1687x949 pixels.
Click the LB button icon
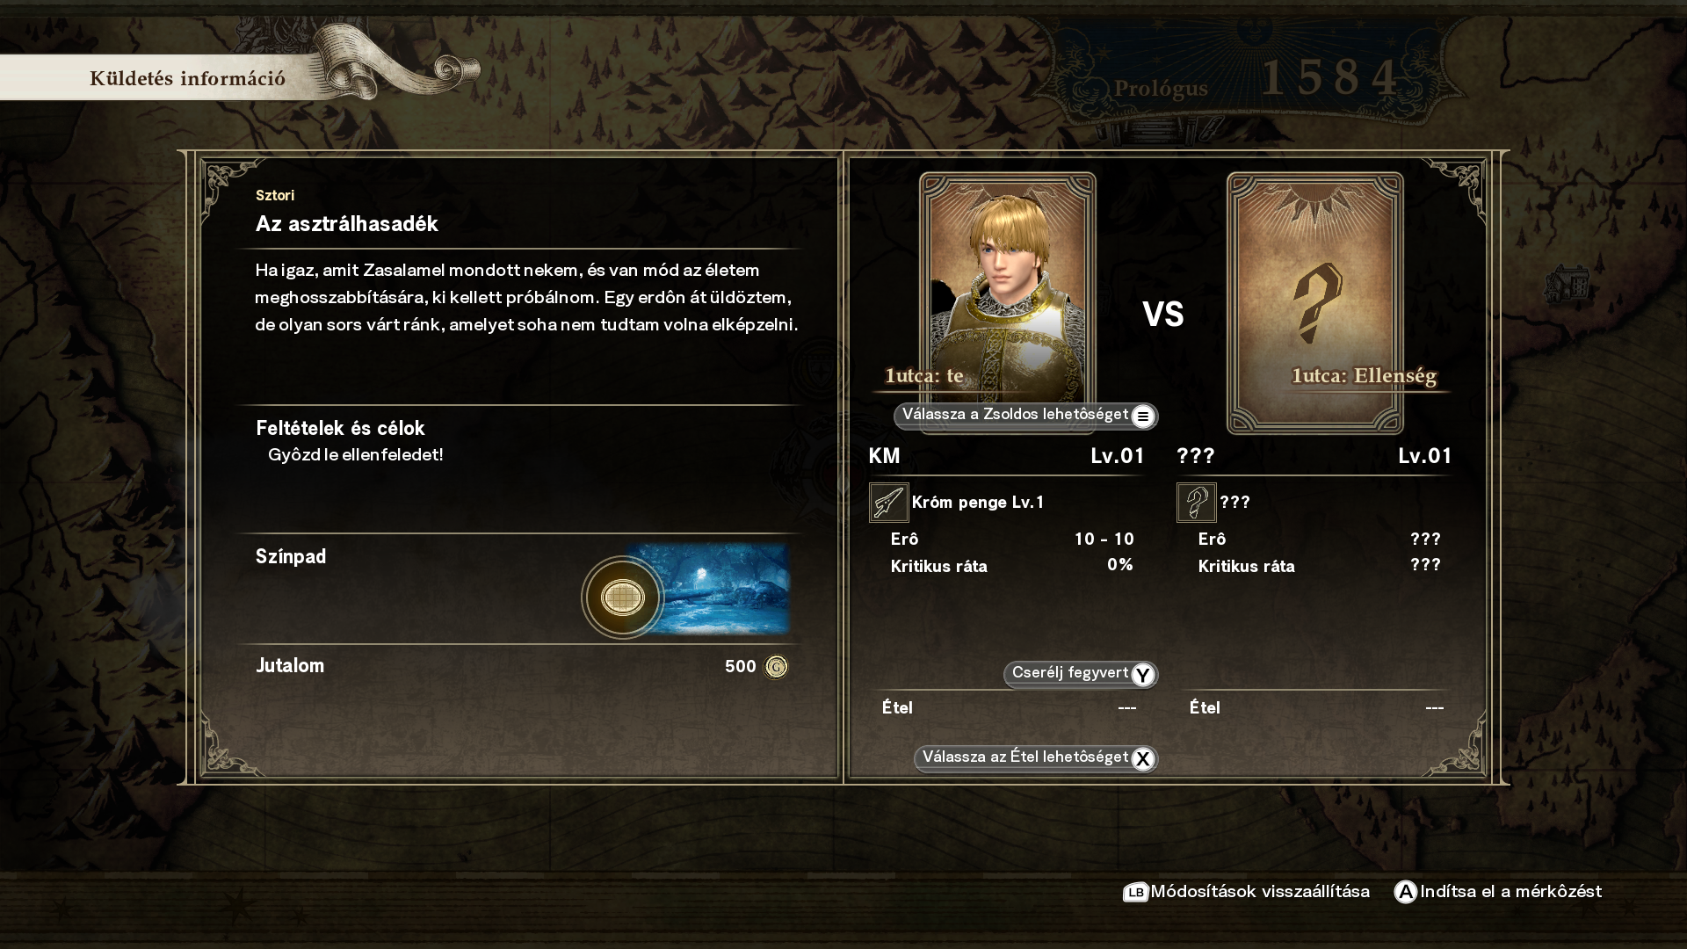coord(1135,893)
